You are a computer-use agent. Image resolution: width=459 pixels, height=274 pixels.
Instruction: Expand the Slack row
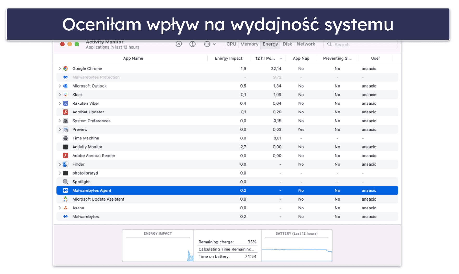click(x=60, y=95)
